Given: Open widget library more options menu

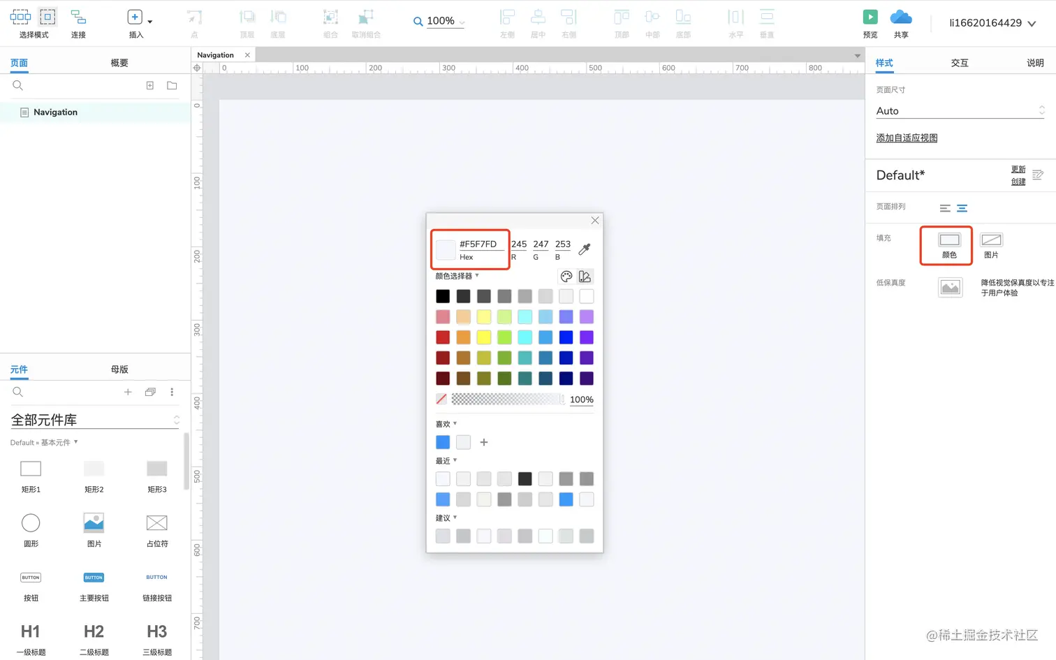Looking at the screenshot, I should pos(172,392).
